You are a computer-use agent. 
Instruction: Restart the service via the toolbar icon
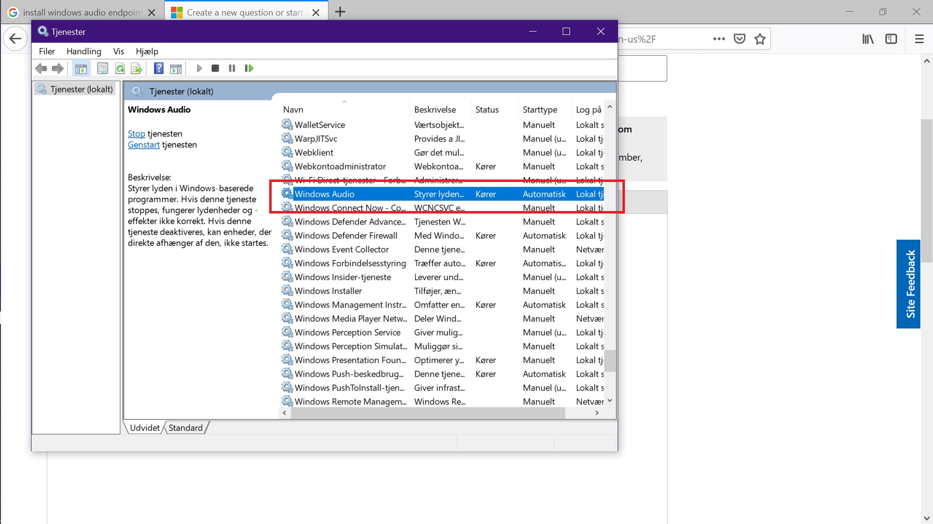click(249, 68)
